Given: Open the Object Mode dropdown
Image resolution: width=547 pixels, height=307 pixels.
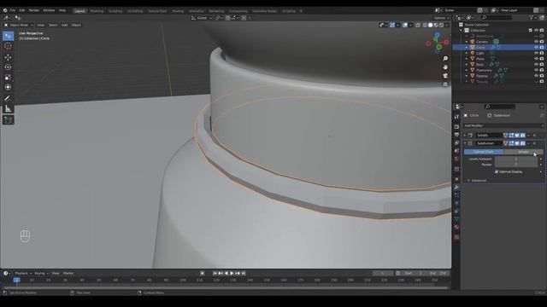Looking at the screenshot, I should tap(19, 25).
